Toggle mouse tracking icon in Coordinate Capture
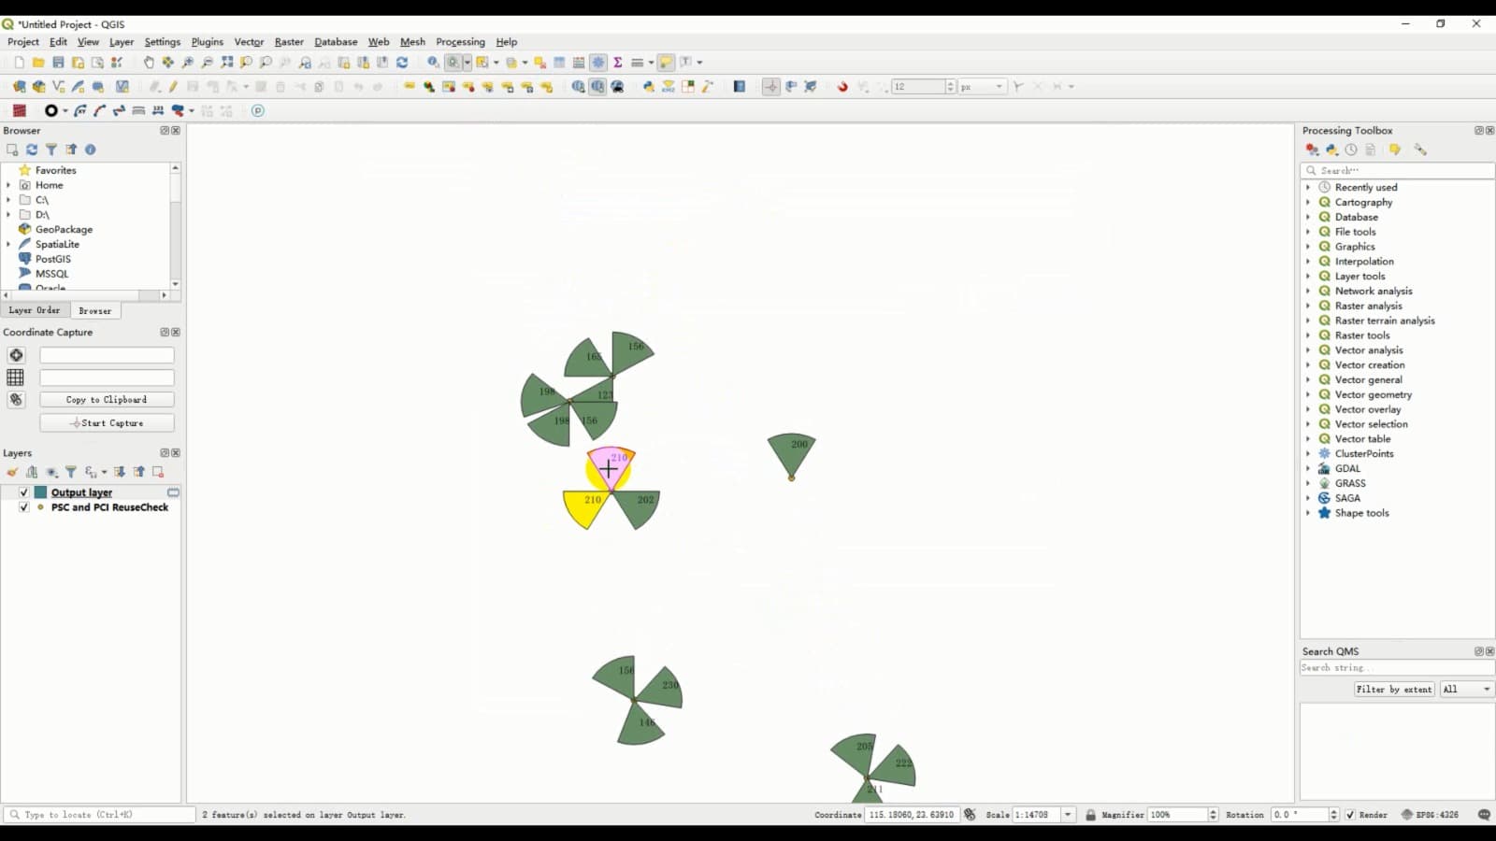Screen dimensions: 1496x841 16,399
